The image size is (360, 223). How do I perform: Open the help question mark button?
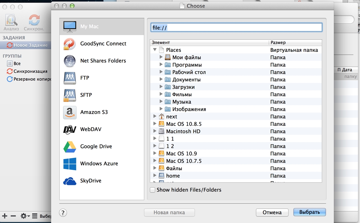tap(63, 213)
